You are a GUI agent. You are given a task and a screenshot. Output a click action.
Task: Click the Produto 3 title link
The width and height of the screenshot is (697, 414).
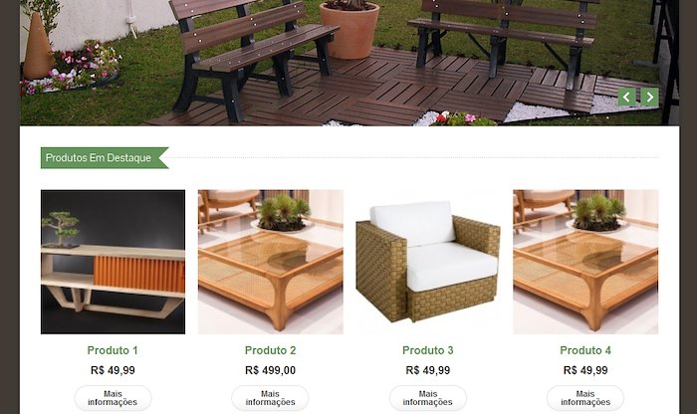(428, 350)
